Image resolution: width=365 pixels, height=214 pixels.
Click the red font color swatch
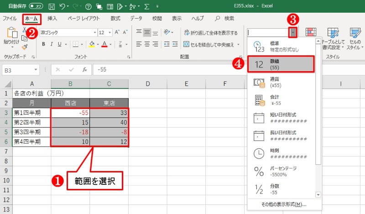tap(104, 44)
